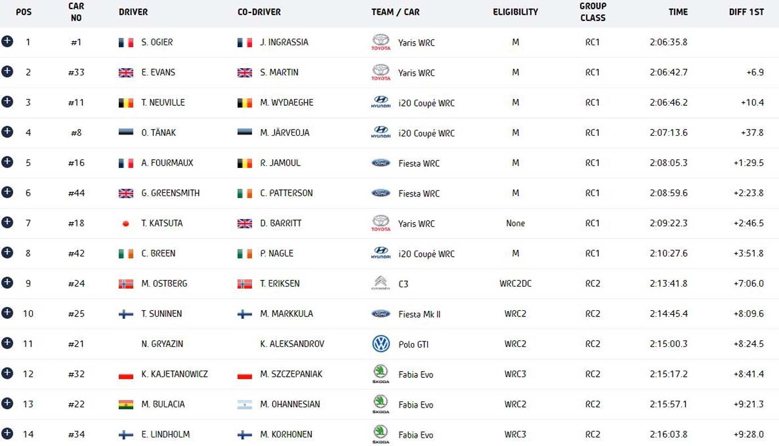Image resolution: width=779 pixels, height=446 pixels.
Task: Expand row details for S. Ogier
Action: 7,41
